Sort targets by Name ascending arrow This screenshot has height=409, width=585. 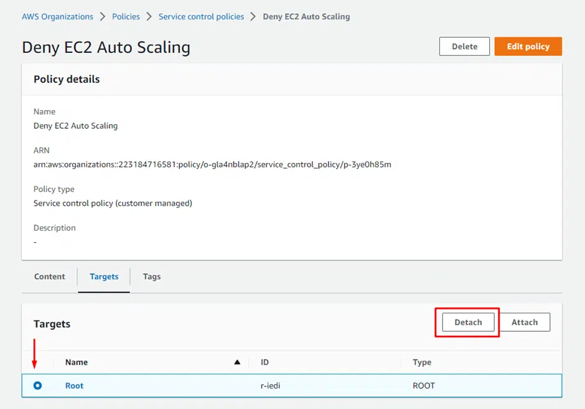[x=237, y=362]
